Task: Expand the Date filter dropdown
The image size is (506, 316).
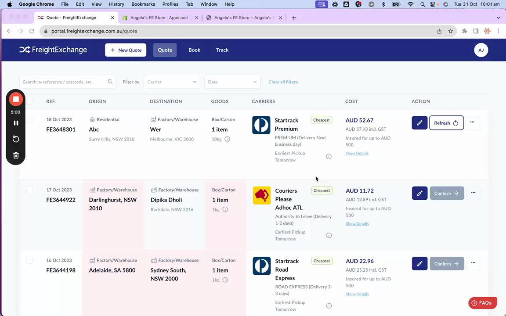Action: (232, 82)
